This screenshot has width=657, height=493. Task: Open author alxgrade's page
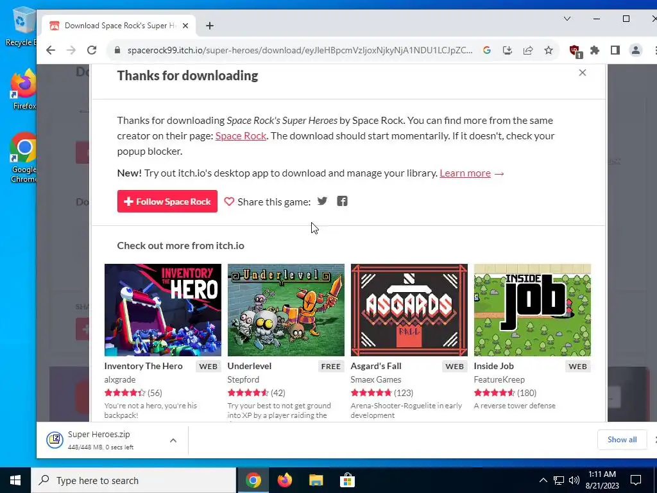(120, 379)
